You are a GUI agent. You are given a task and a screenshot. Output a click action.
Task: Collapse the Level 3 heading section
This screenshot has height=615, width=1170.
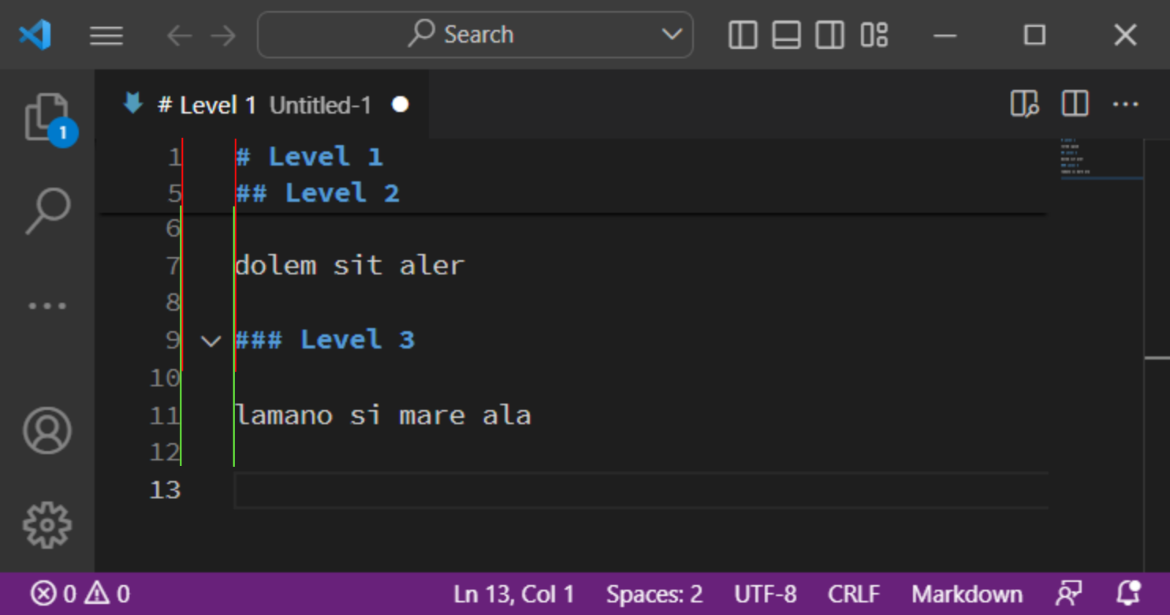click(210, 340)
